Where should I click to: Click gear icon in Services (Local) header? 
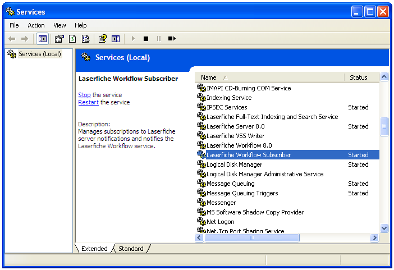coord(86,57)
